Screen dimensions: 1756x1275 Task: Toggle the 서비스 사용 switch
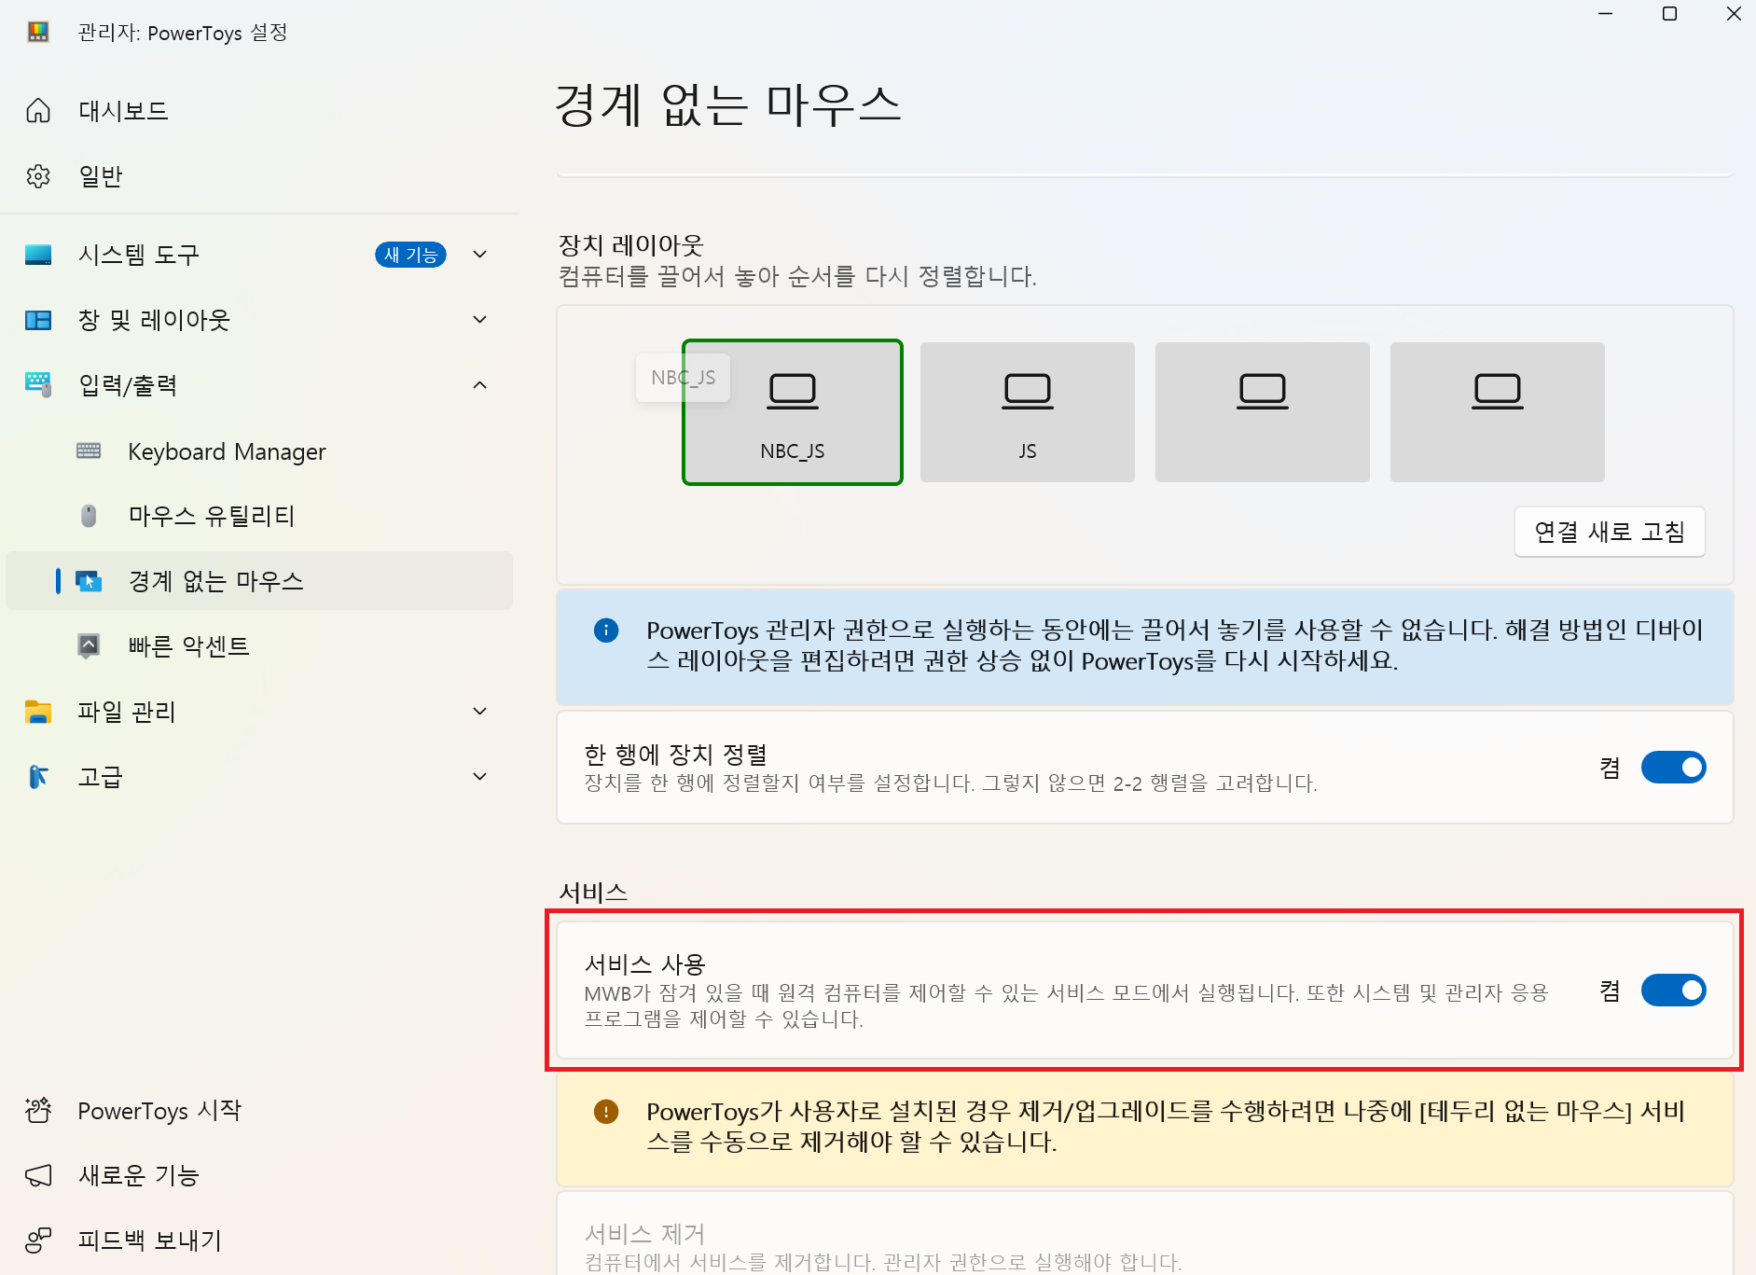[x=1674, y=991]
